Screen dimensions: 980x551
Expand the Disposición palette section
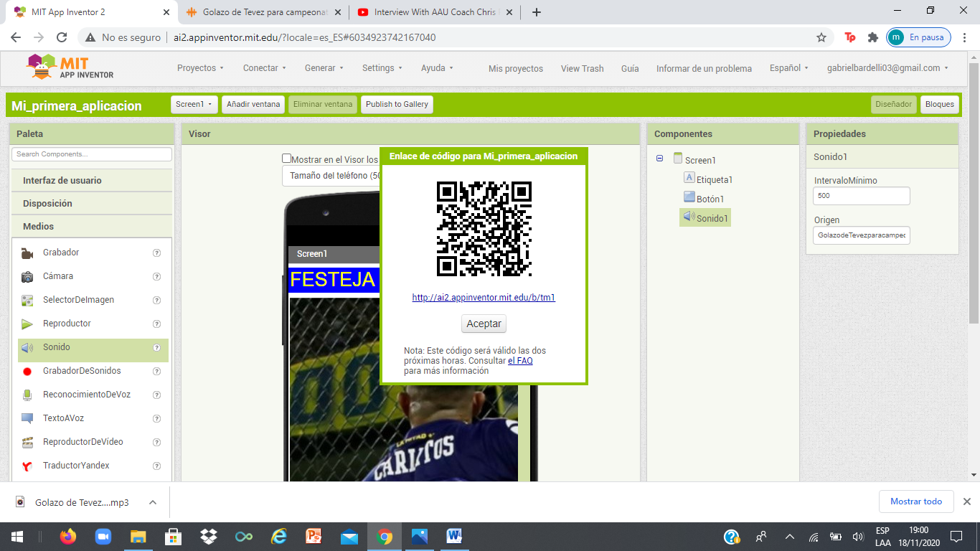91,204
